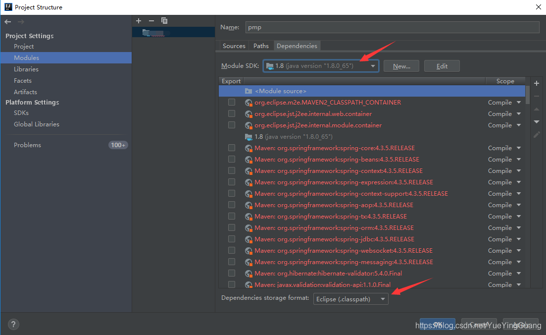
Task: Toggle export checkbox for j2ee.internal.web.container
Action: coord(232,113)
